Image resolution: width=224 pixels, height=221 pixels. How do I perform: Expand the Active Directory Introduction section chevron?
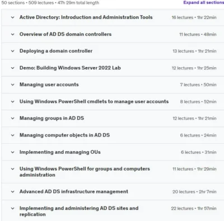pos(13,17)
